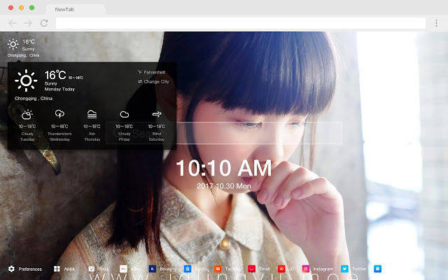This screenshot has width=448, height=280.
Task: Open the JD shortcut icon
Action: click(x=281, y=269)
